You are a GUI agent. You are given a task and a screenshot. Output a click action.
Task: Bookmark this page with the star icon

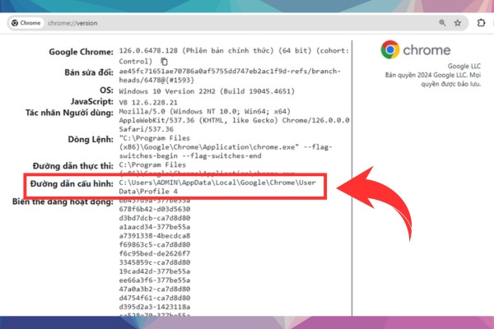(458, 23)
